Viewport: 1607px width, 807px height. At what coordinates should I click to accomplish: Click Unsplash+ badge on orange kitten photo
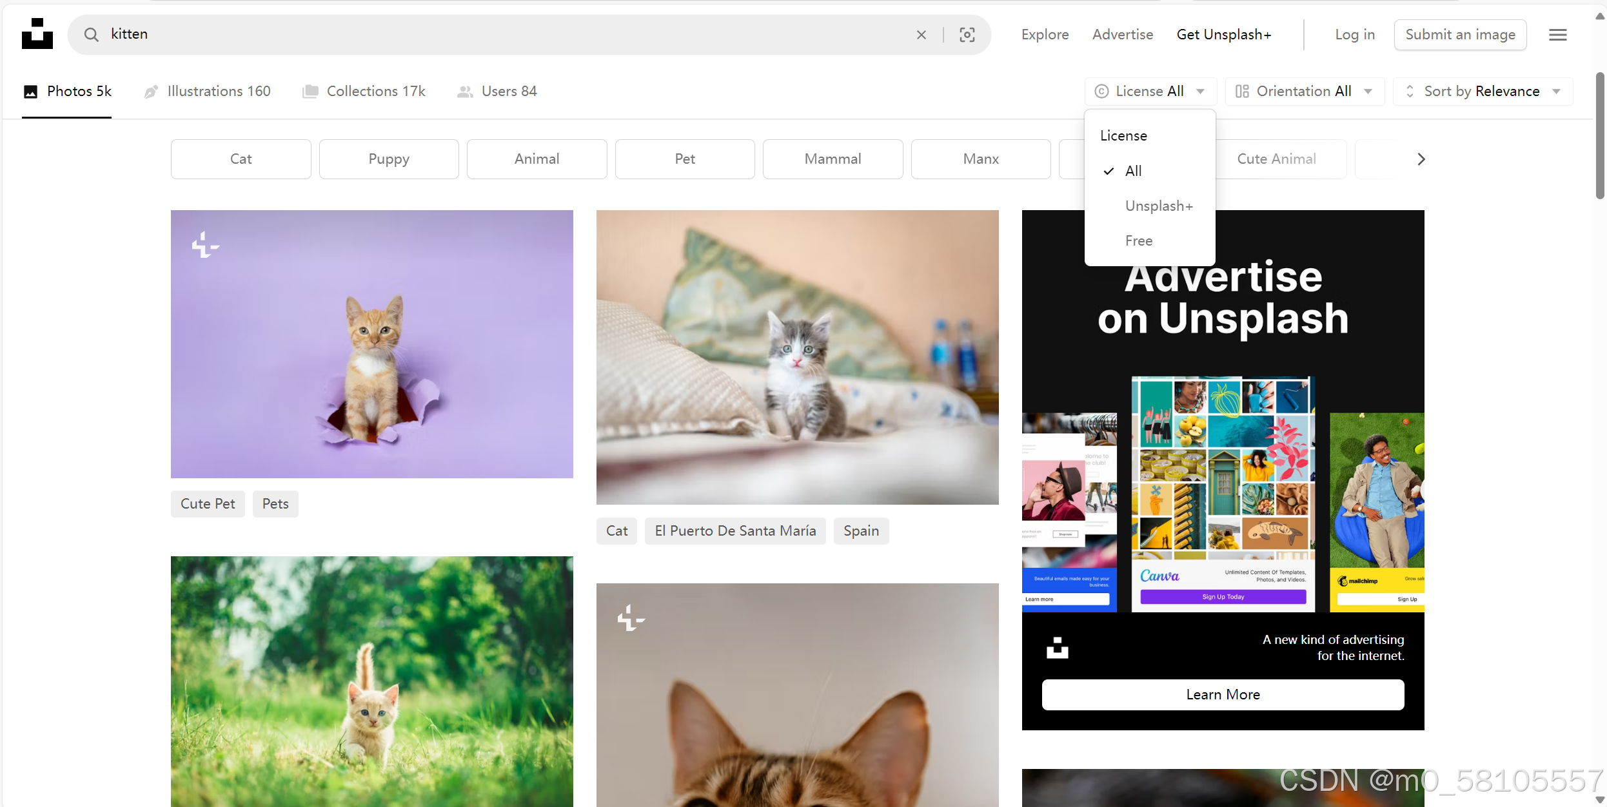point(205,245)
